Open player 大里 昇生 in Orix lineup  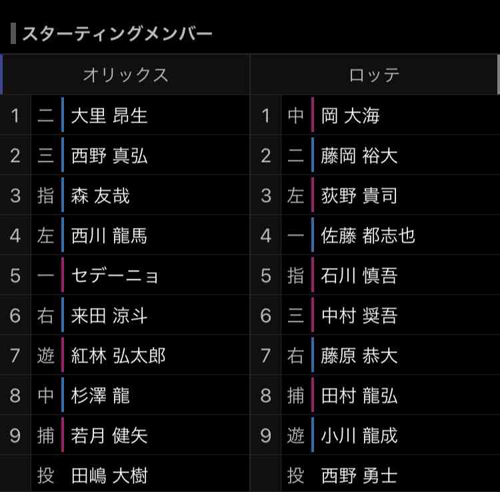tap(109, 115)
